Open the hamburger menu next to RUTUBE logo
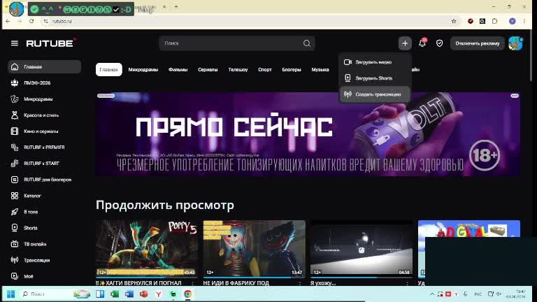This screenshot has height=302, width=537. coord(15,43)
